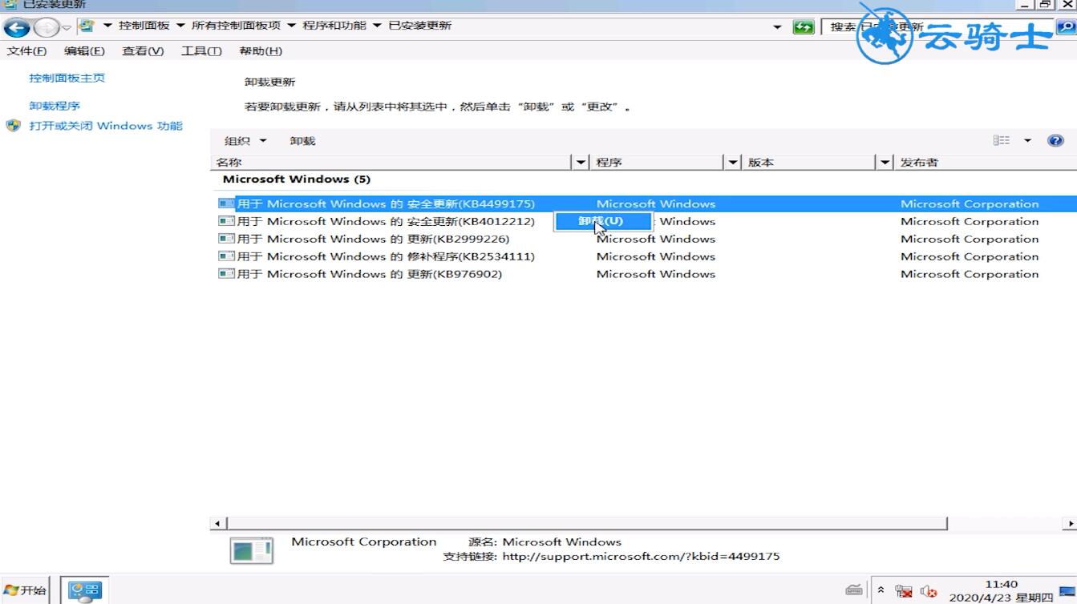Image resolution: width=1077 pixels, height=604 pixels.
Task: Select the KB2999226 update row
Action: click(646, 239)
